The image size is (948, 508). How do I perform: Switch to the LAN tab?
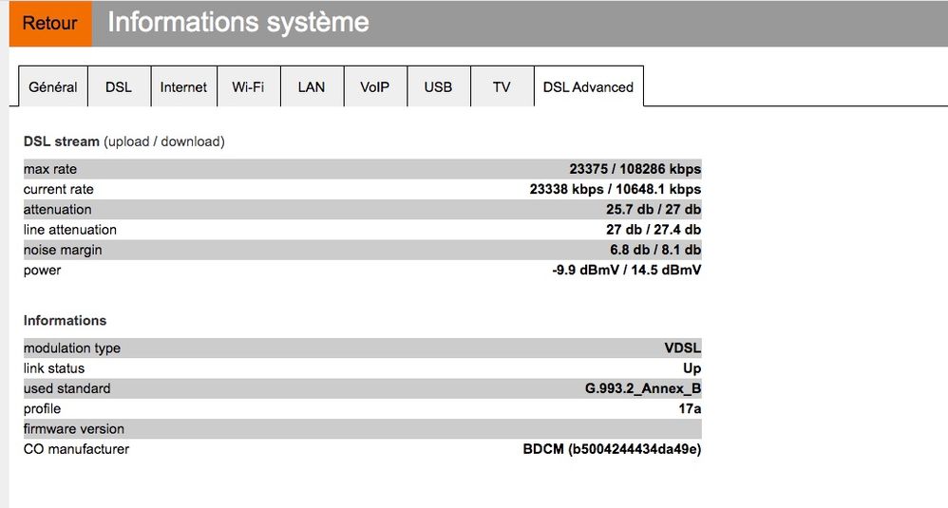[312, 86]
